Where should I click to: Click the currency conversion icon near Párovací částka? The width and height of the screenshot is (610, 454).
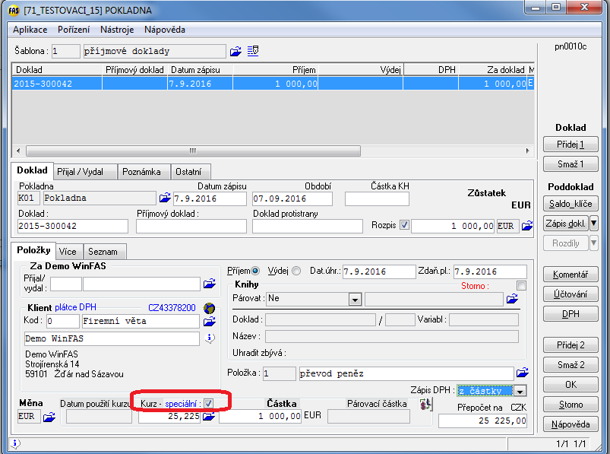click(425, 405)
